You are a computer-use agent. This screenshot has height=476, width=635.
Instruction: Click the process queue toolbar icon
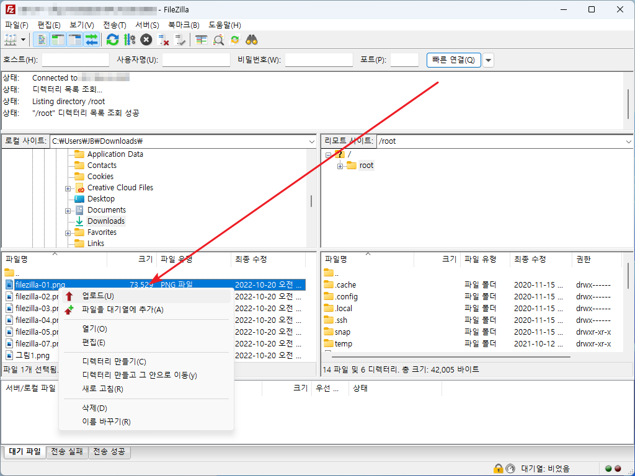pos(130,40)
